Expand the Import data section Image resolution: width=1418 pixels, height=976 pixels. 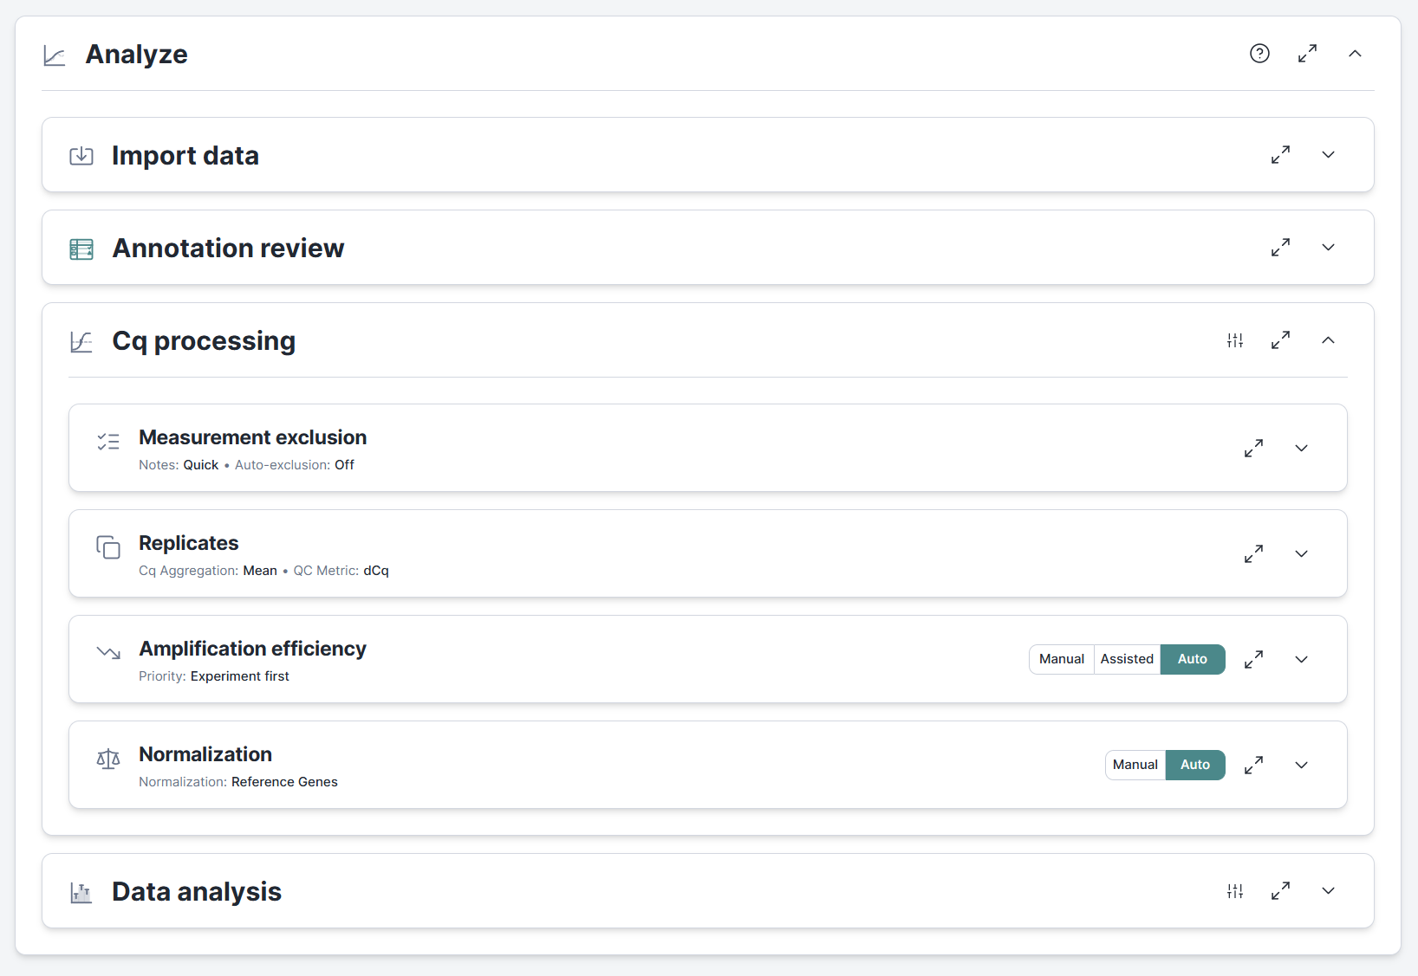pos(1328,154)
